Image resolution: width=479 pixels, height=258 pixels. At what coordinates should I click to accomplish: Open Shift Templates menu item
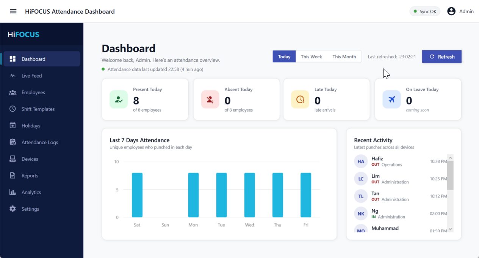[x=42, y=109]
